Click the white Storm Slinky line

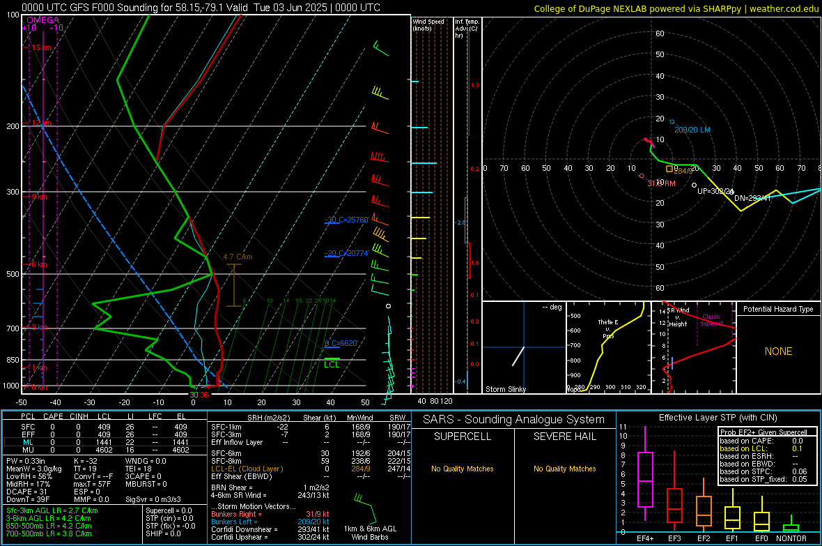pyautogui.click(x=518, y=356)
